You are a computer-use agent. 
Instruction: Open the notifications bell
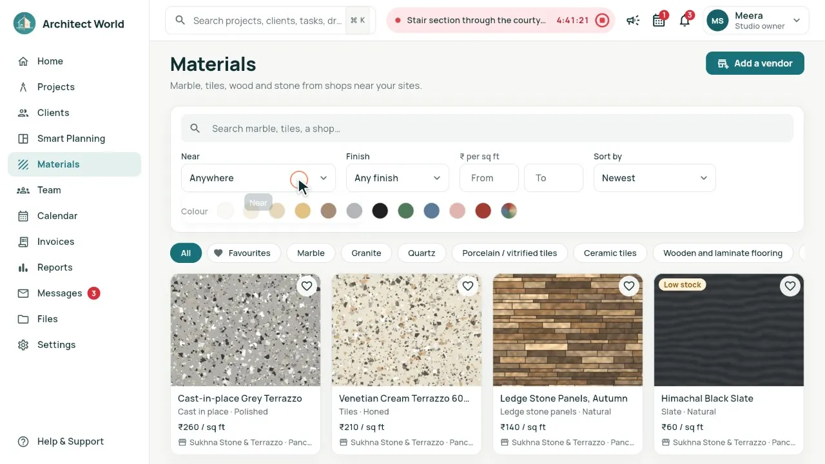(x=684, y=21)
